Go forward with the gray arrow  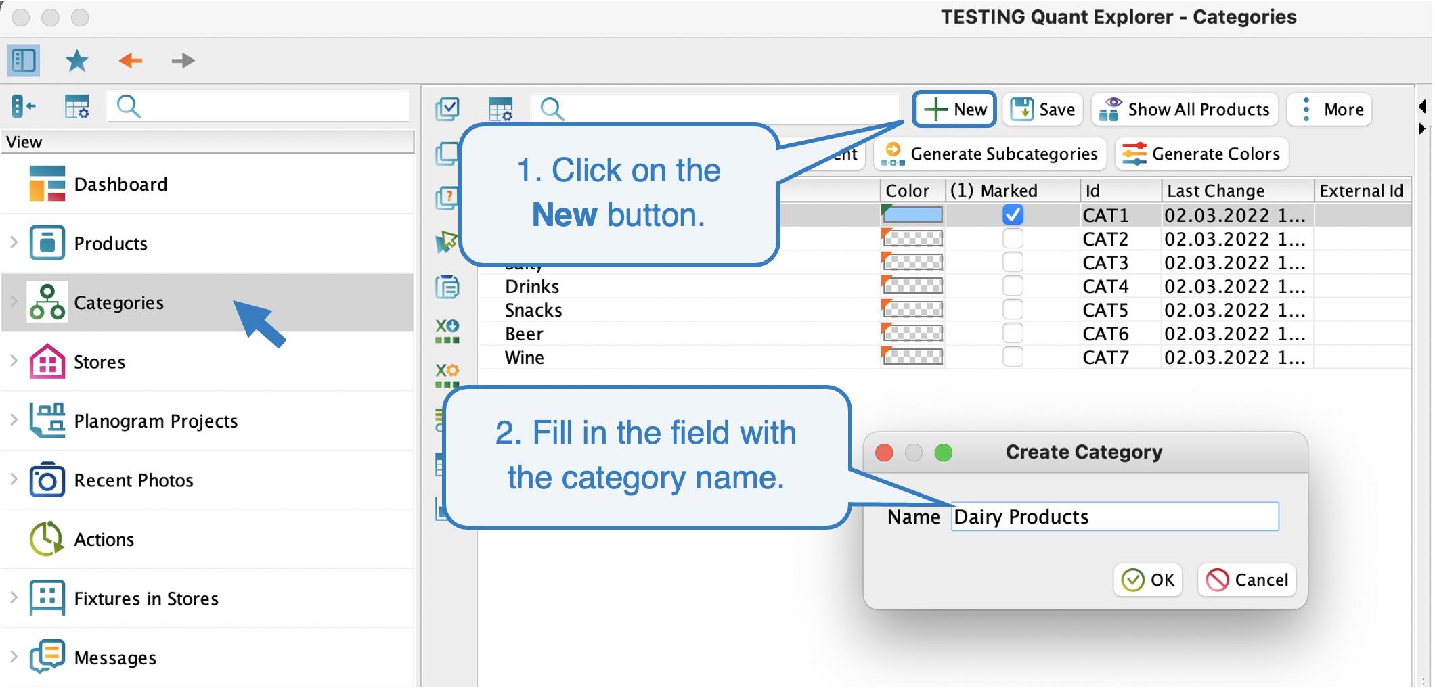[183, 61]
